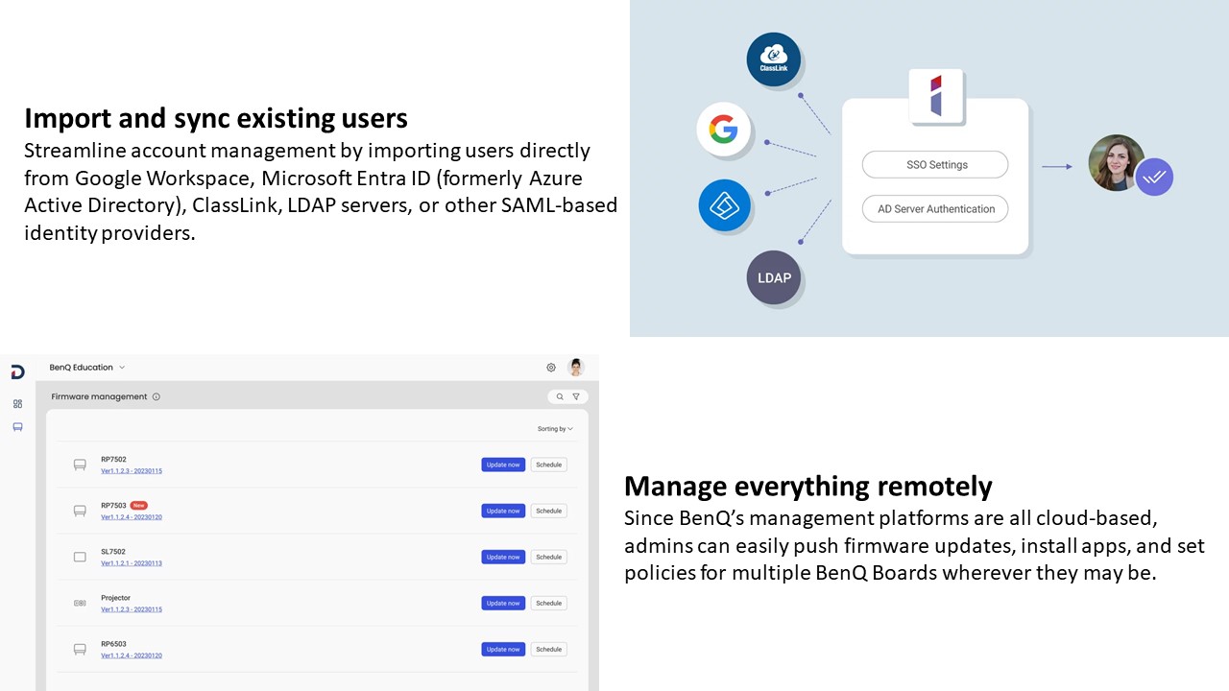
Task: Click the RP7502 board device icon
Action: pos(80,465)
